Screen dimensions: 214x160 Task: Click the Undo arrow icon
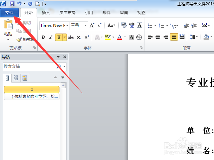(x=19, y=4)
